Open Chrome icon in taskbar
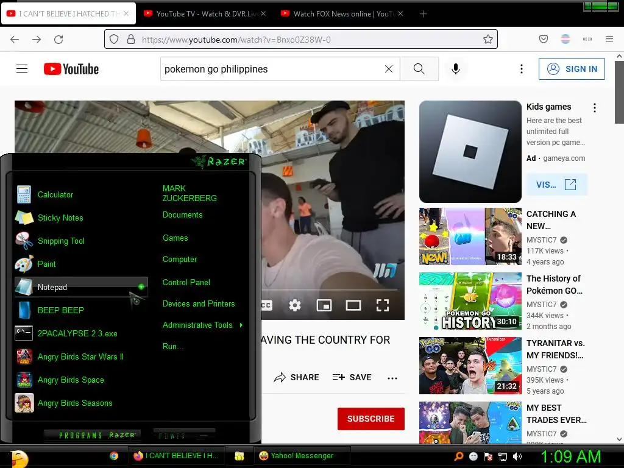 tap(114, 456)
